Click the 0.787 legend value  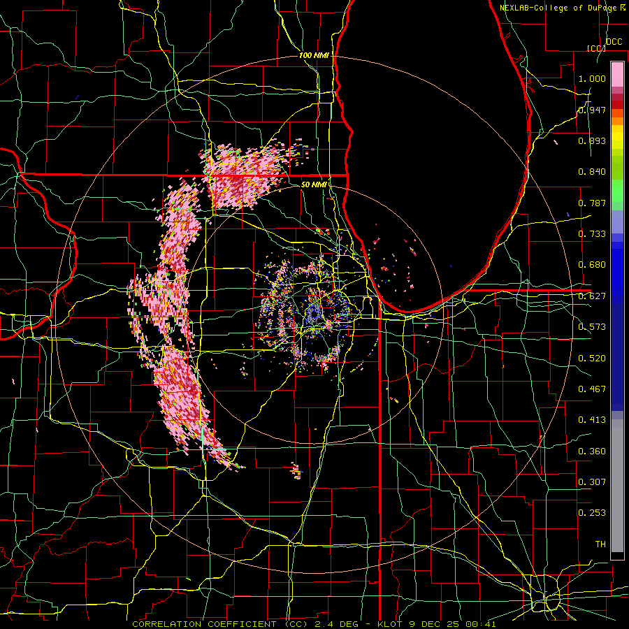592,203
